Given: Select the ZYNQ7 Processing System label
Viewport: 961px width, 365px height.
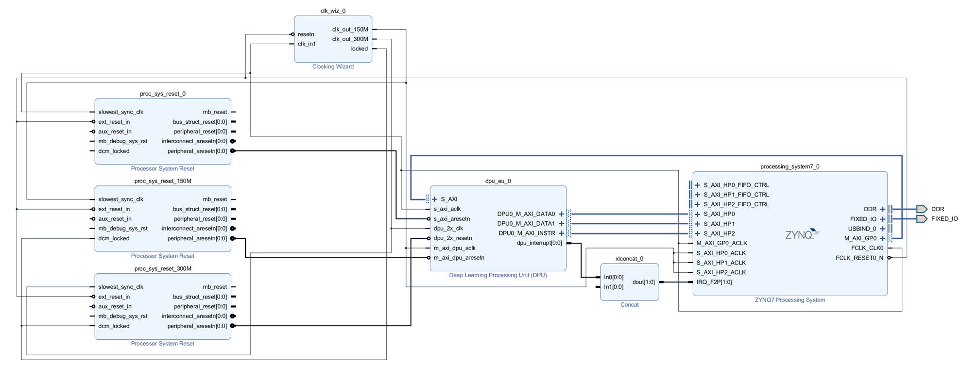Looking at the screenshot, I should [790, 300].
